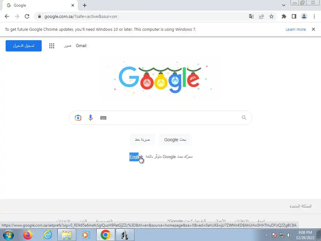Click the address bar URL
The width and height of the screenshot is (321, 241).
(81, 16)
